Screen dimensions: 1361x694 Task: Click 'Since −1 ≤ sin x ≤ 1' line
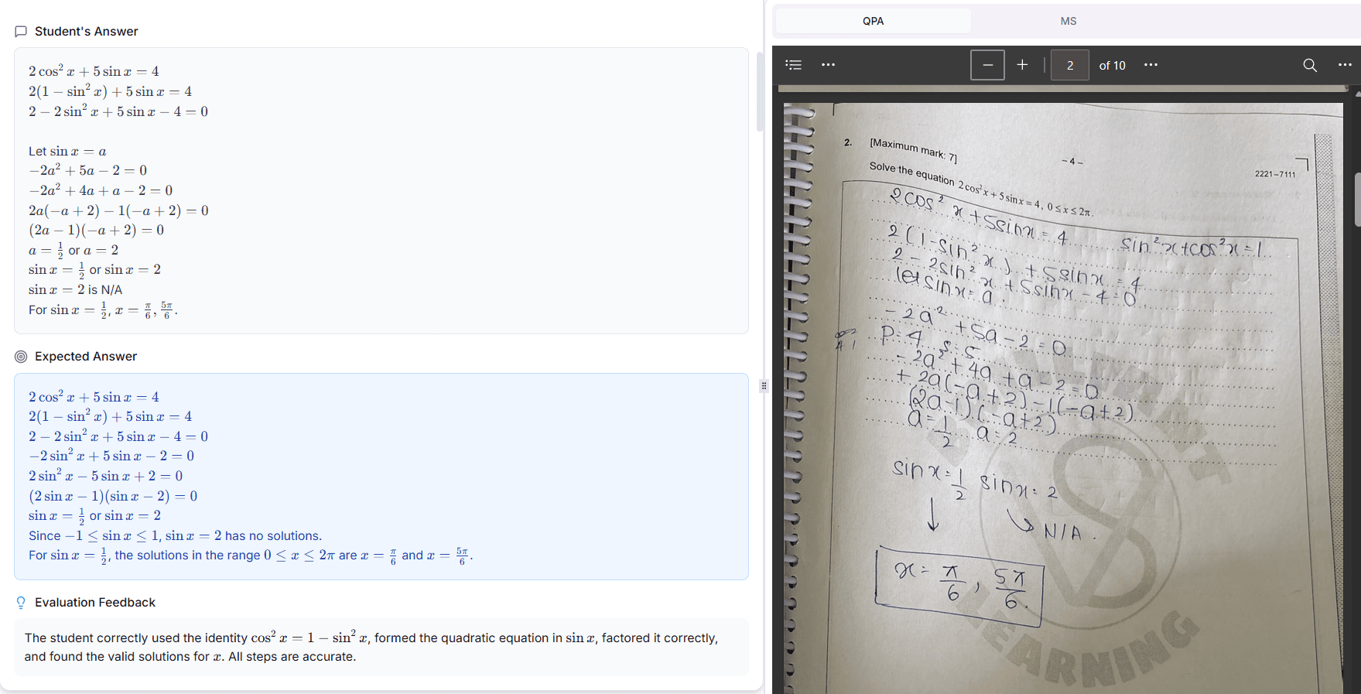point(175,536)
